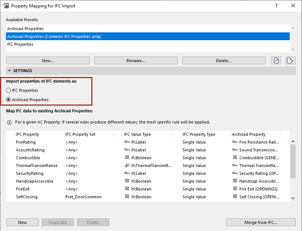The width and height of the screenshot is (302, 231).
Task: Sort by the IFC Property Set column header
Action: (80, 134)
